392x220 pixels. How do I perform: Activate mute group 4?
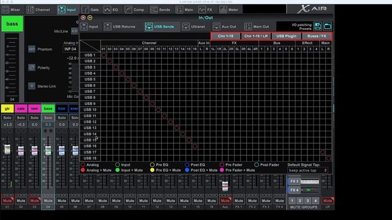315,201
